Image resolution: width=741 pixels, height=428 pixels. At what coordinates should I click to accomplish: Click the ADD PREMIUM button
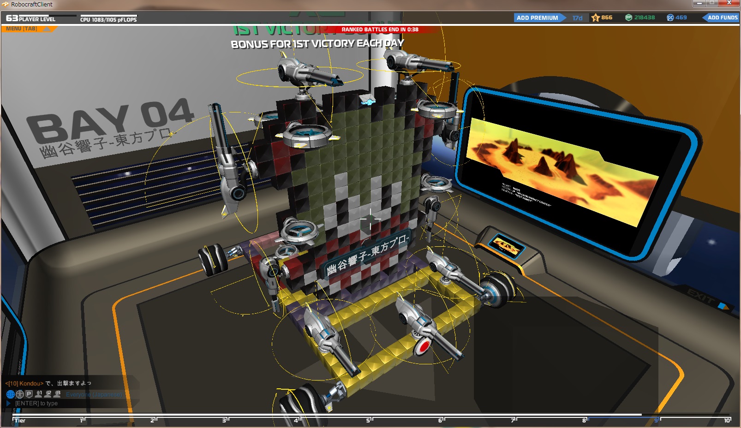click(x=540, y=18)
